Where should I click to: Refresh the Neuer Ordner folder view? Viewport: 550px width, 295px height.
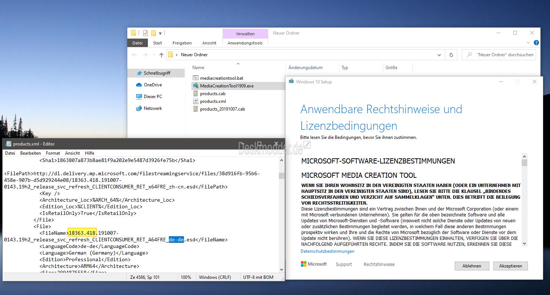pos(451,55)
